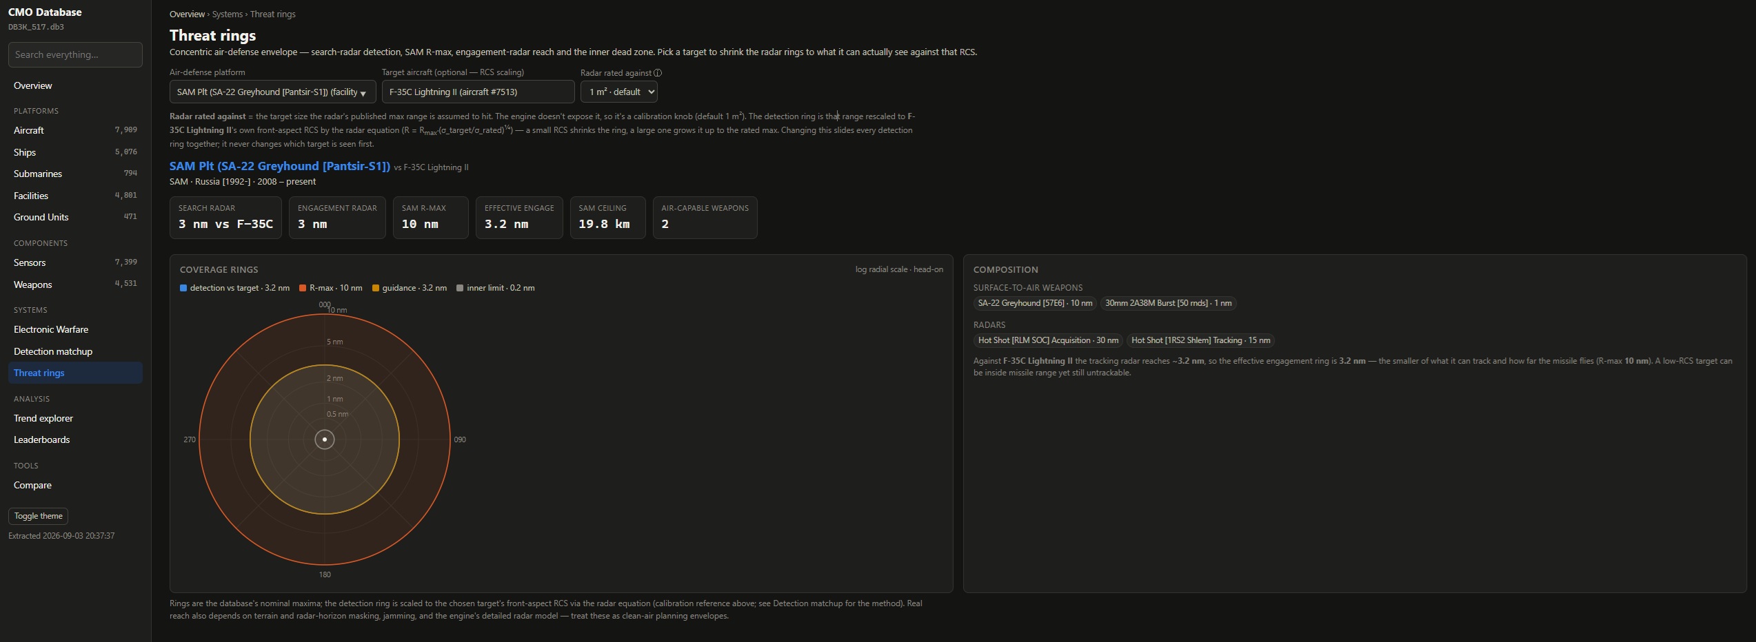Browse the Submarines section
Image resolution: width=1756 pixels, height=642 pixels.
click(x=75, y=174)
